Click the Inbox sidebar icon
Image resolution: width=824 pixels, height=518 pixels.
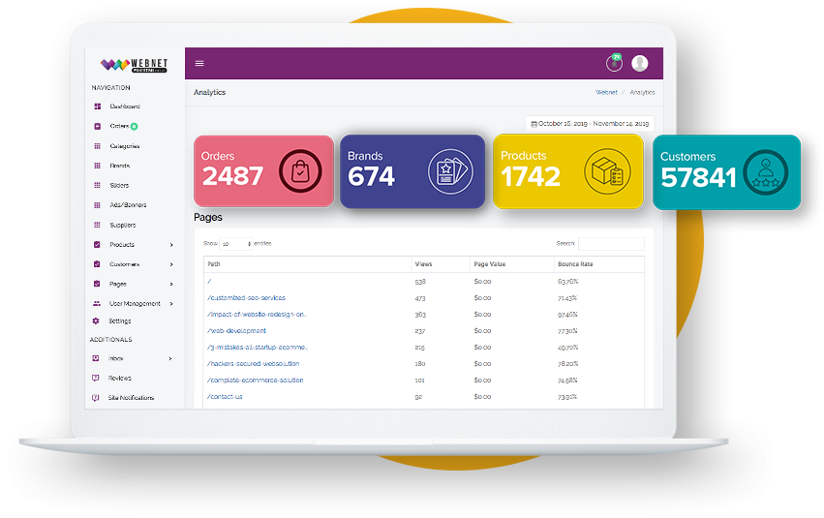pyautogui.click(x=96, y=358)
